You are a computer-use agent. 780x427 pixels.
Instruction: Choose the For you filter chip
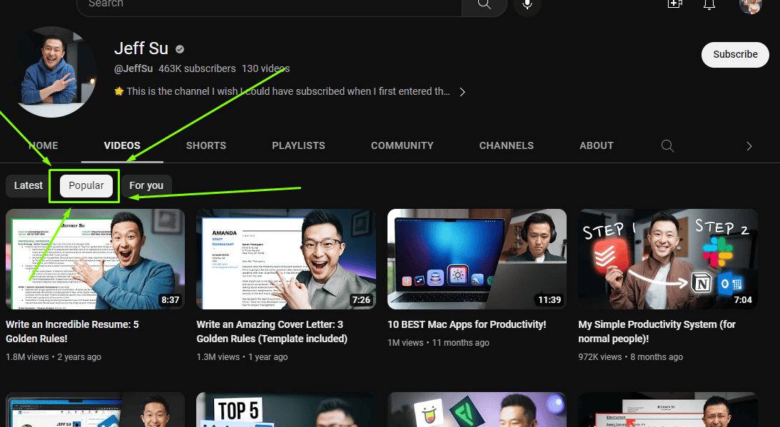click(146, 185)
